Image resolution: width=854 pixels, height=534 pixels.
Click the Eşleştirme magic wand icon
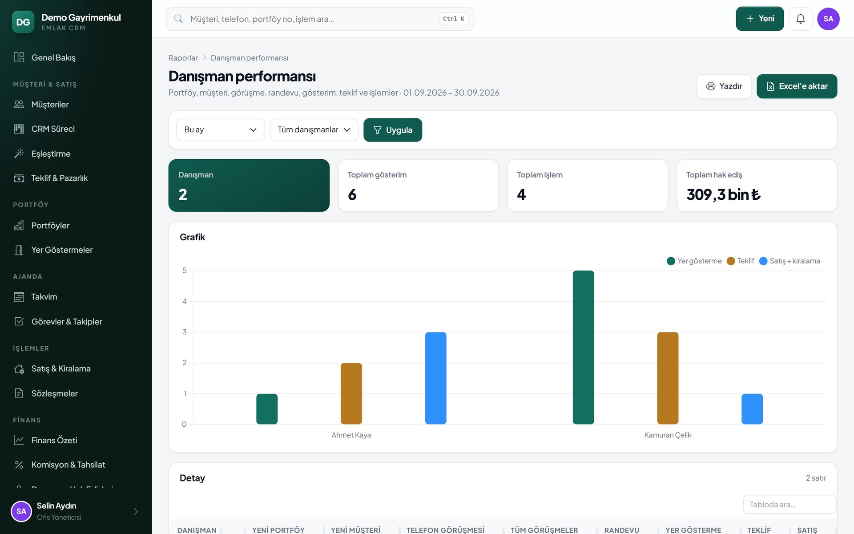[x=19, y=154]
